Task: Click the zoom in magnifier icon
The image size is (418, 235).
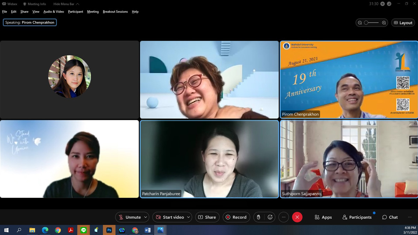Action: (384, 23)
